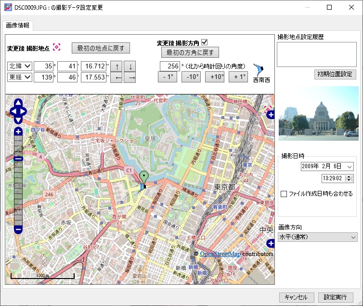Click the Diet building photo thumbnail
The width and height of the screenshot is (363, 306).
pos(318,114)
